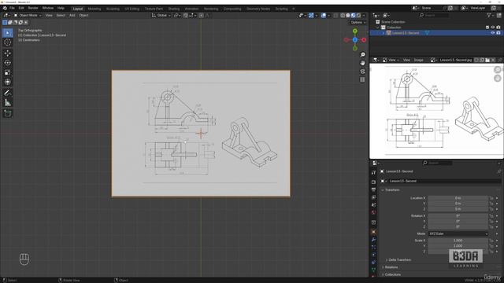The width and height of the screenshot is (504, 283).
Task: Select the Annotate tool
Action: (x=8, y=93)
